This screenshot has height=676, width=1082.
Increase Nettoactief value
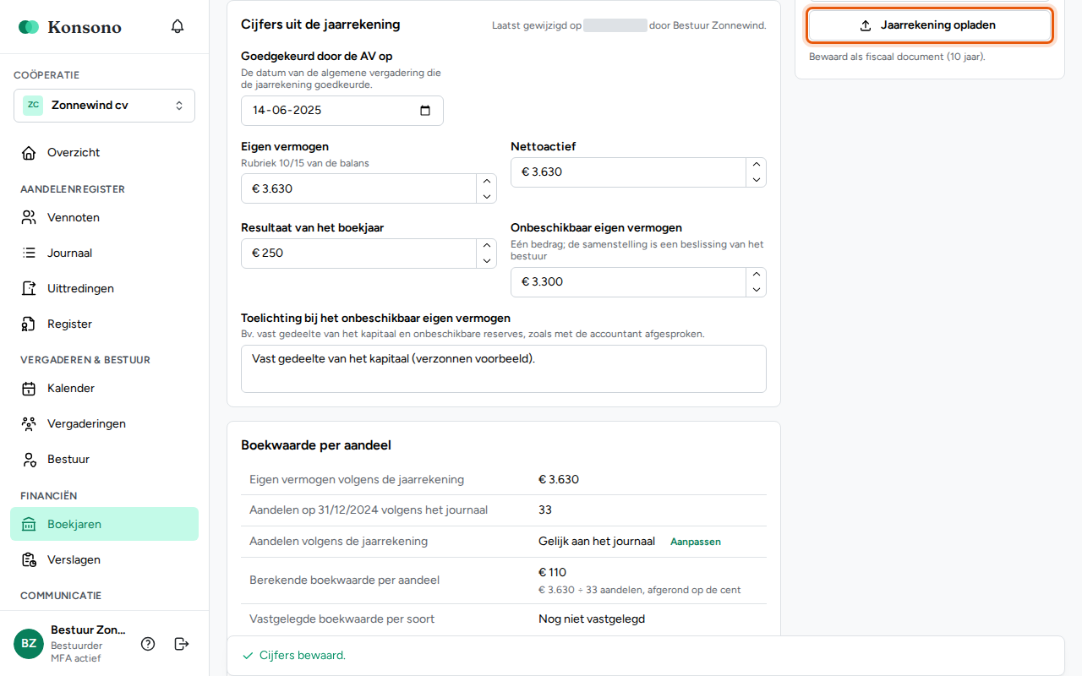pyautogui.click(x=756, y=165)
